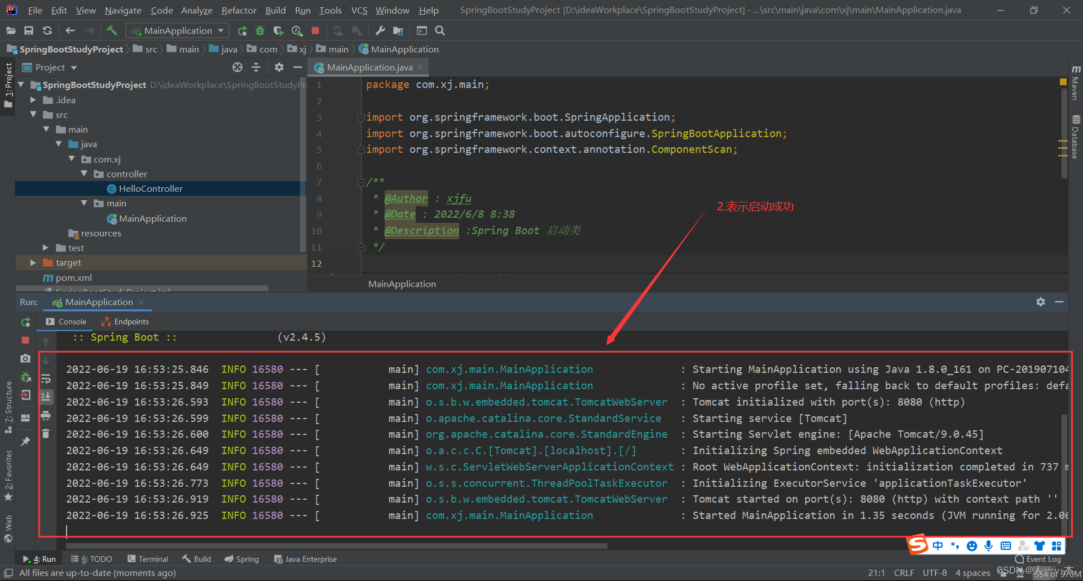Viewport: 1083px width, 581px height.
Task: Clear console with trash icon
Action: pos(46,433)
